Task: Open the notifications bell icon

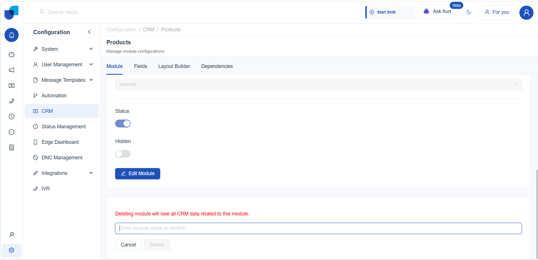Action: [12, 35]
